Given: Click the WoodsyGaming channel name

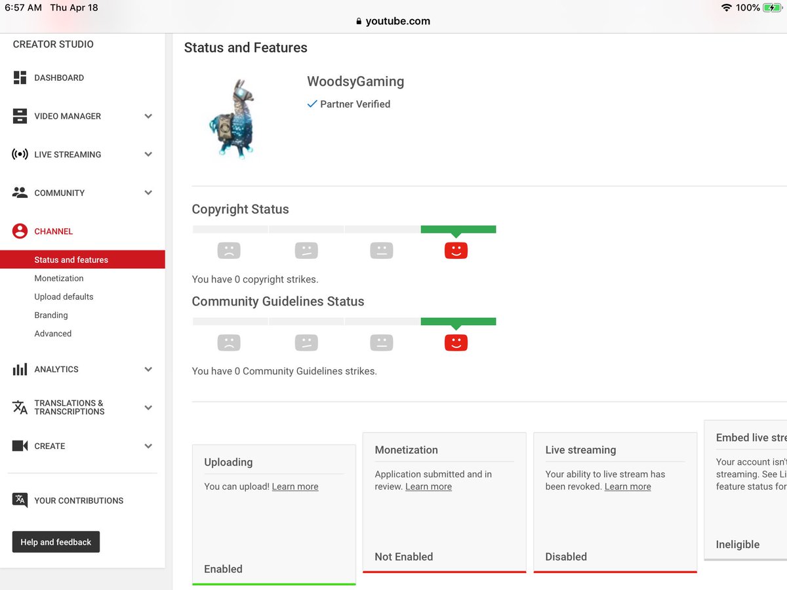Looking at the screenshot, I should [355, 81].
